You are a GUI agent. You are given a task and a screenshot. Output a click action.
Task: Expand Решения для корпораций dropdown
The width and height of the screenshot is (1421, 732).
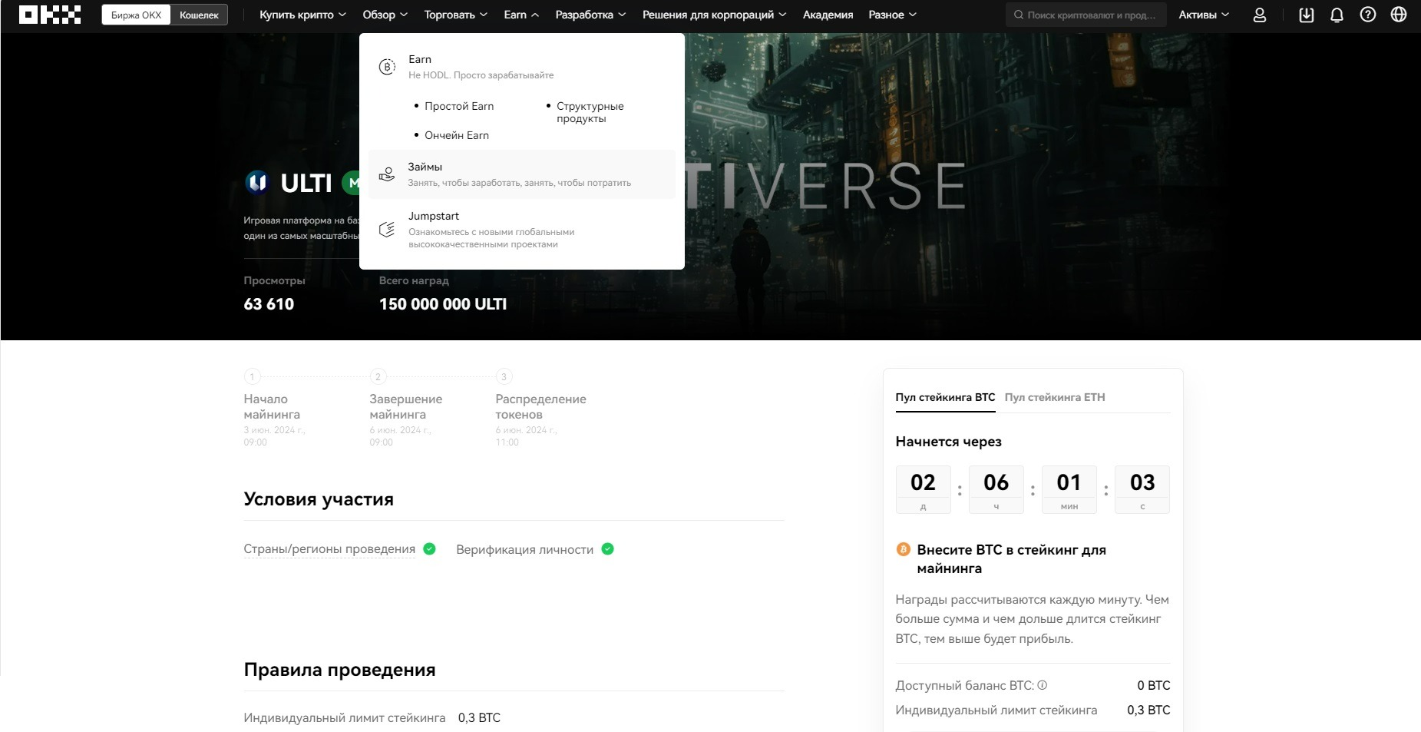pos(715,15)
